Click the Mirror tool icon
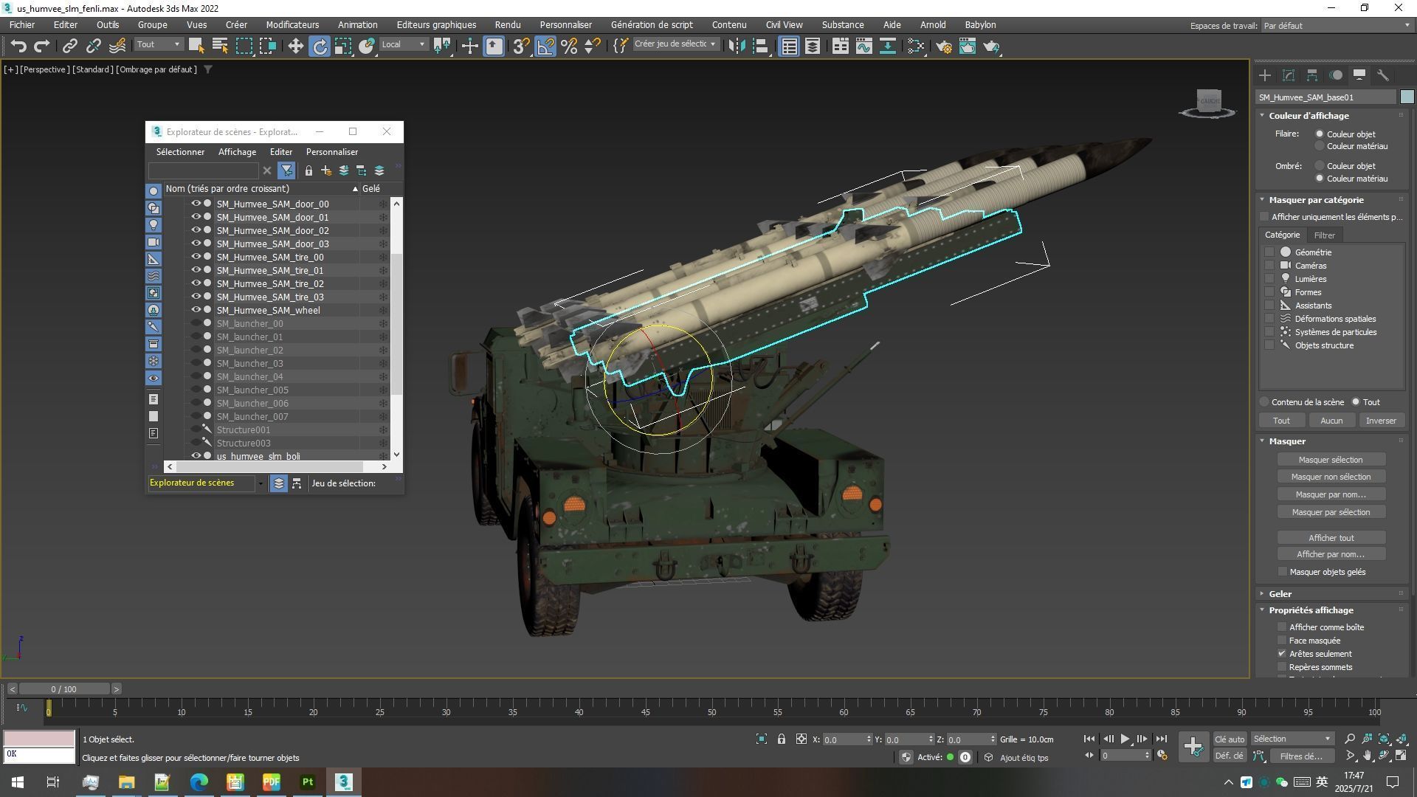Viewport: 1417px width, 797px height. click(x=737, y=46)
